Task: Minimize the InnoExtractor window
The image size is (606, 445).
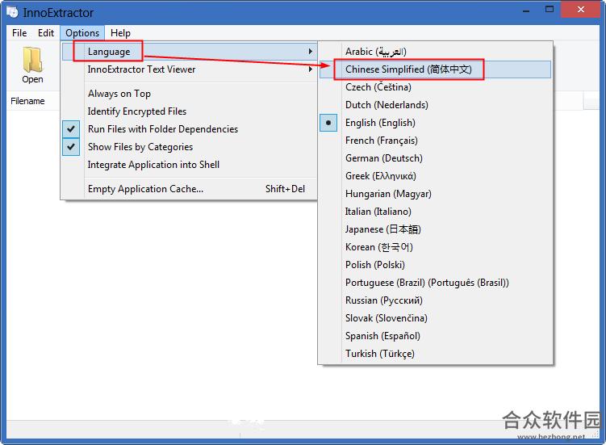Action: [x=526, y=10]
